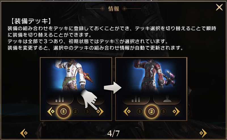Screen dimensions: 227x140
Task: Select highlighted deck 2 in right preview
Action: click(x=152, y=111)
